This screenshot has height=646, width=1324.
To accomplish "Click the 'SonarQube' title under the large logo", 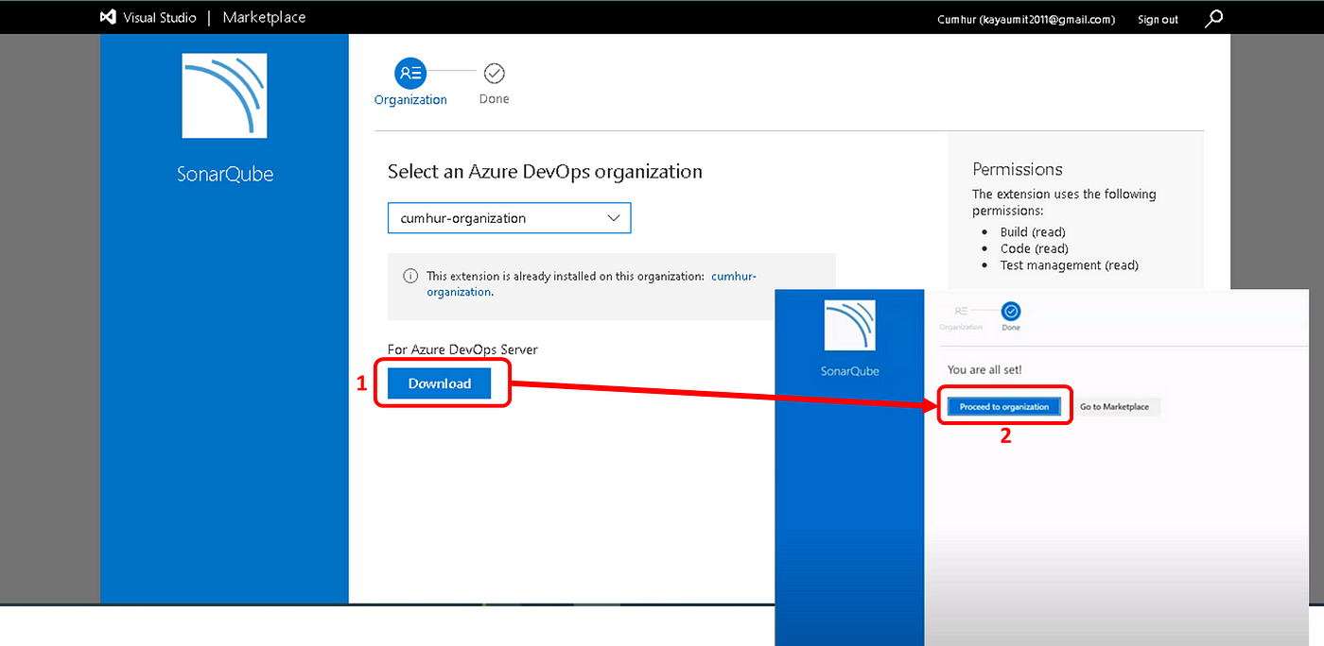I will 225,174.
